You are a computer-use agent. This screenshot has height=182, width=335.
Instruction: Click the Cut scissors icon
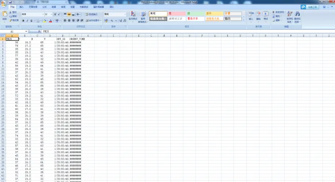coord(10,13)
